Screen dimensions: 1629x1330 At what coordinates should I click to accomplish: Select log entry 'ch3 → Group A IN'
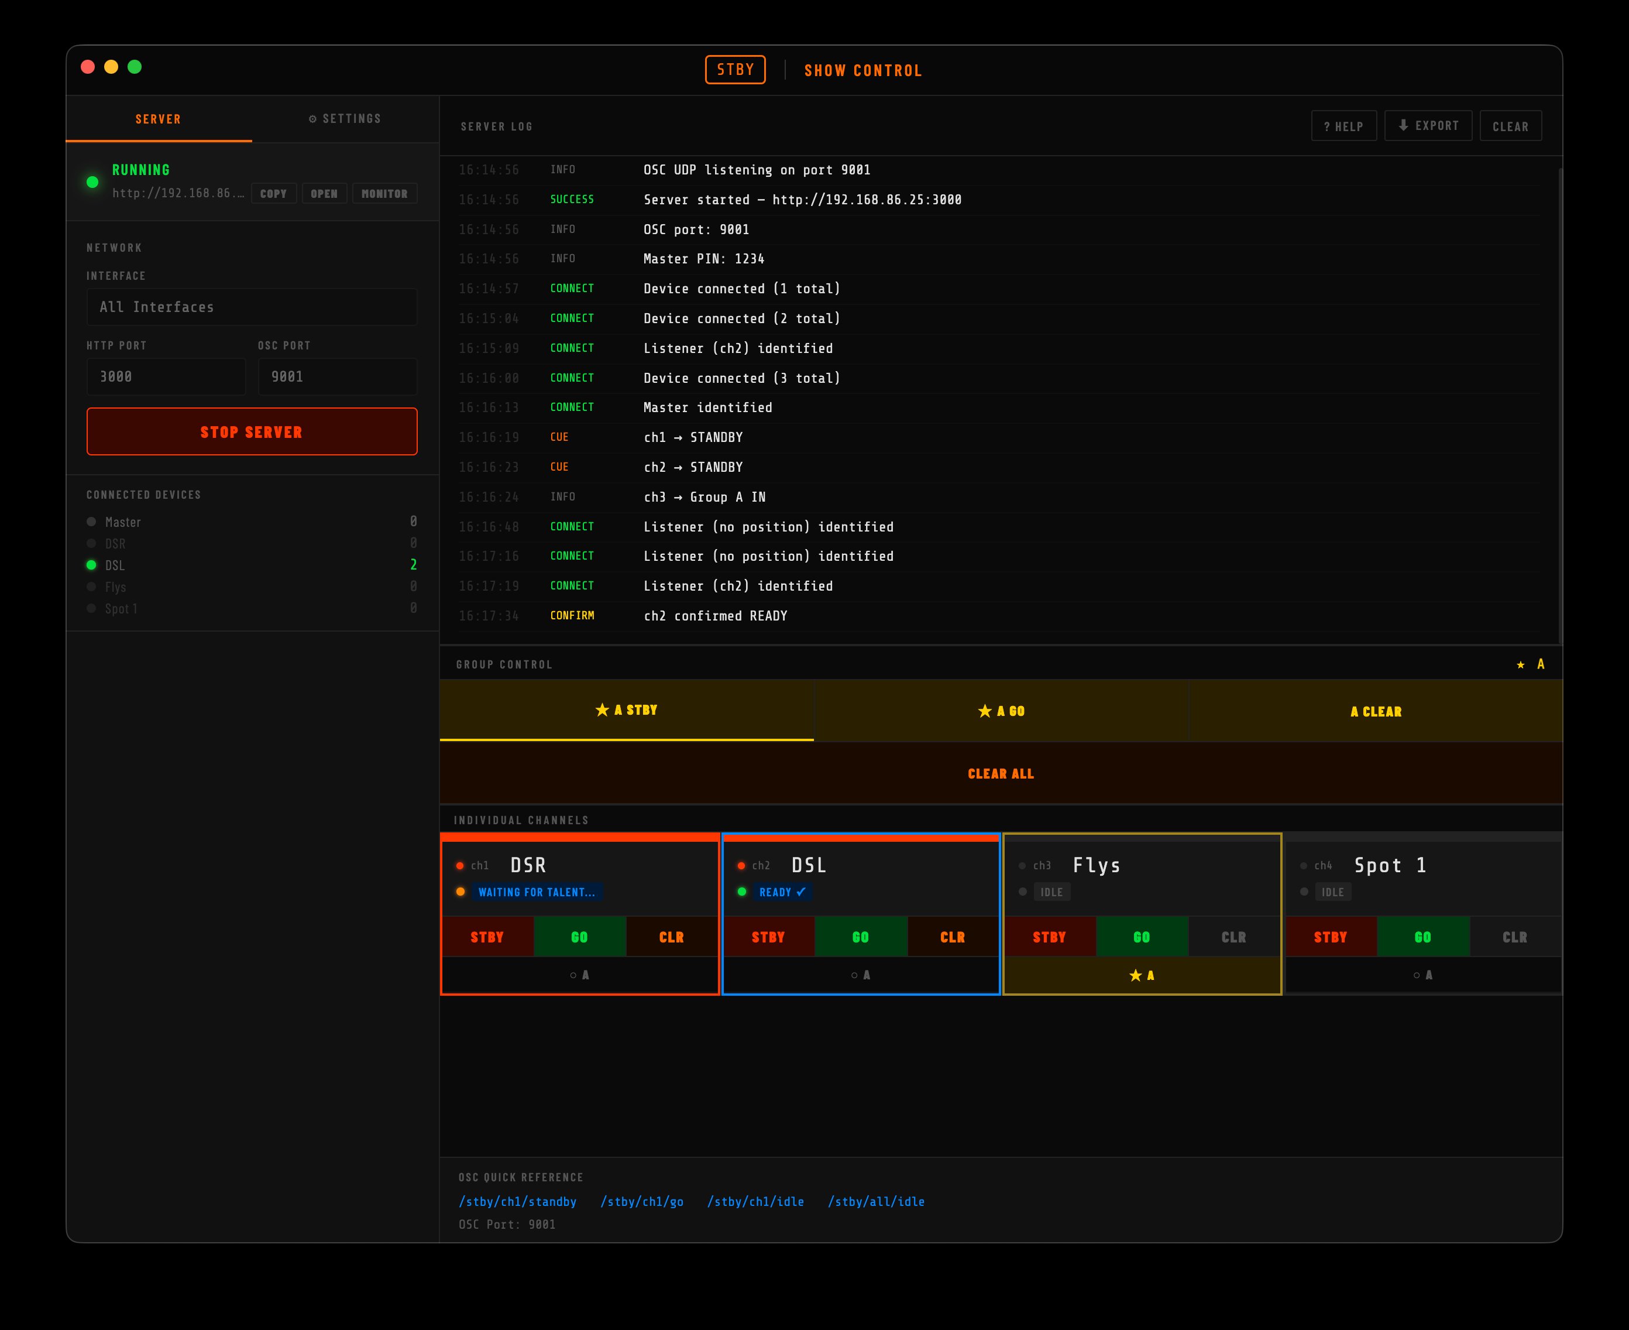pyautogui.click(x=999, y=496)
